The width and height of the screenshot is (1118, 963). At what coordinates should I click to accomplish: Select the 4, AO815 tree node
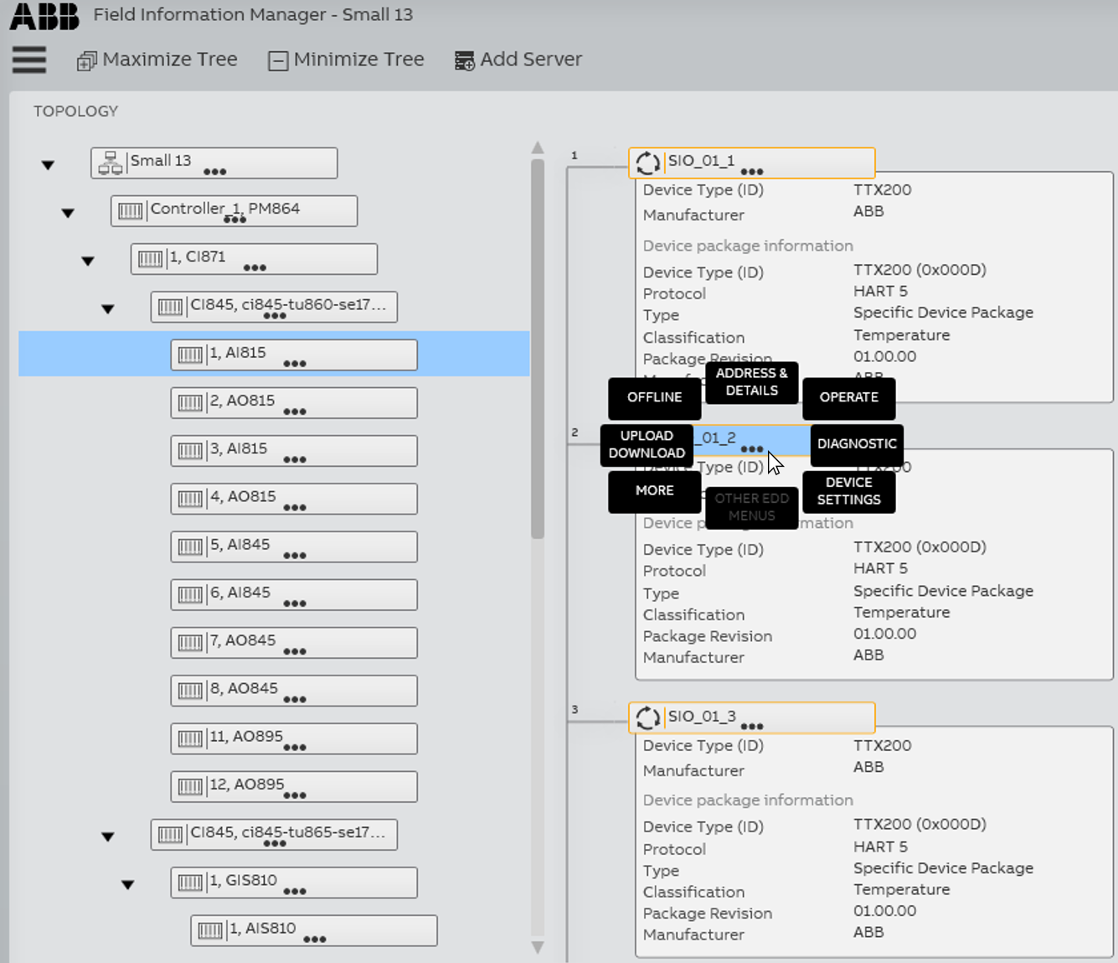click(x=294, y=498)
